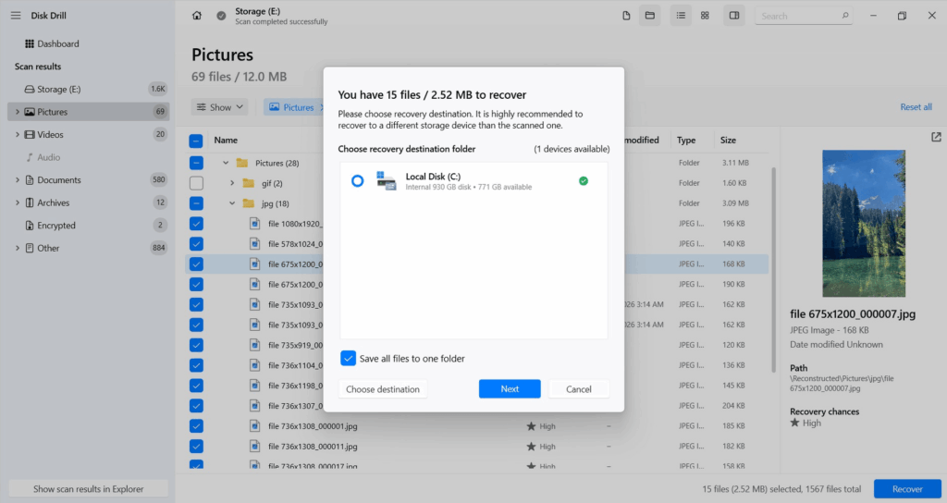Select the folder view icon in toolbar
The height and width of the screenshot is (503, 947).
pyautogui.click(x=650, y=16)
